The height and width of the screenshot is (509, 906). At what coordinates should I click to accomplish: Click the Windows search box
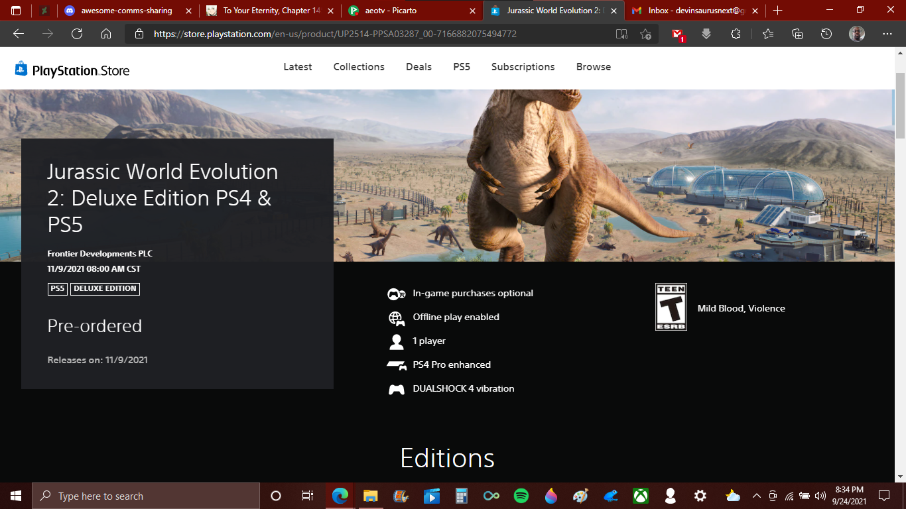(x=146, y=496)
